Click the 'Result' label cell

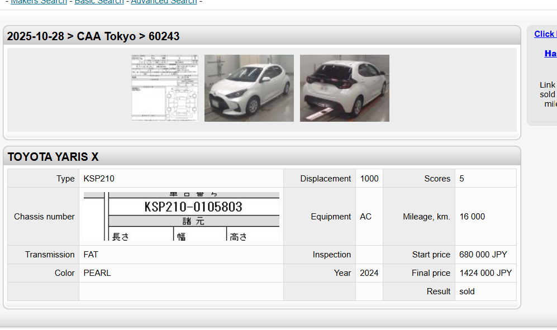pos(419,291)
